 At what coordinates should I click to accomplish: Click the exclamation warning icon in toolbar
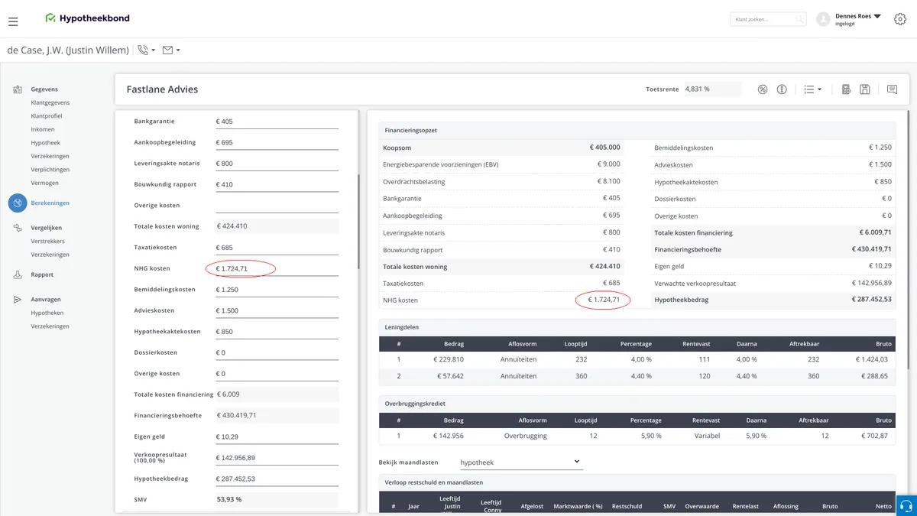(x=782, y=89)
